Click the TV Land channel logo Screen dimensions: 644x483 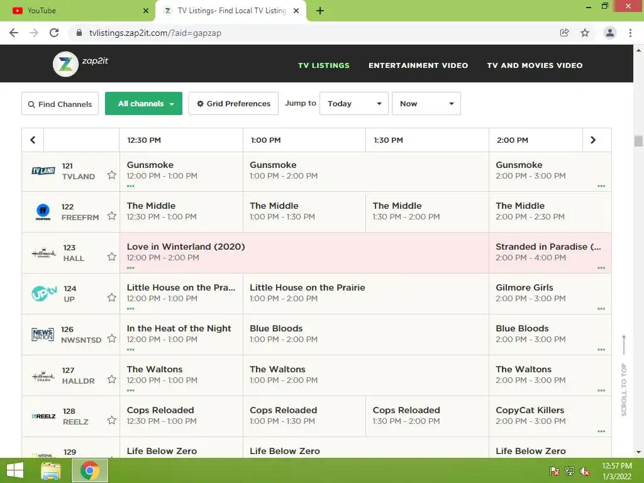[x=43, y=171]
